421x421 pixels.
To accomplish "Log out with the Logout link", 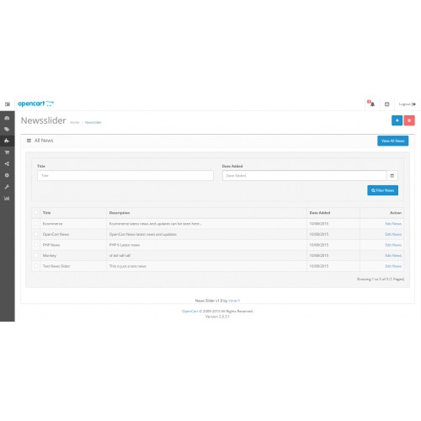I will pyautogui.click(x=407, y=104).
